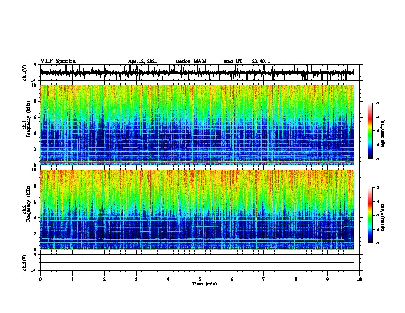Click time axis tick label '9'
Screen dimensions: 405x313
327,279
